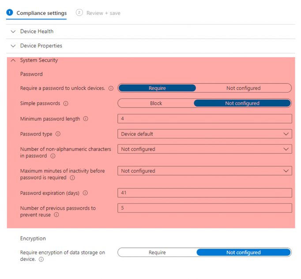Open info icon for prevent reuse setting
The width and height of the screenshot is (301, 279).
coord(56,215)
